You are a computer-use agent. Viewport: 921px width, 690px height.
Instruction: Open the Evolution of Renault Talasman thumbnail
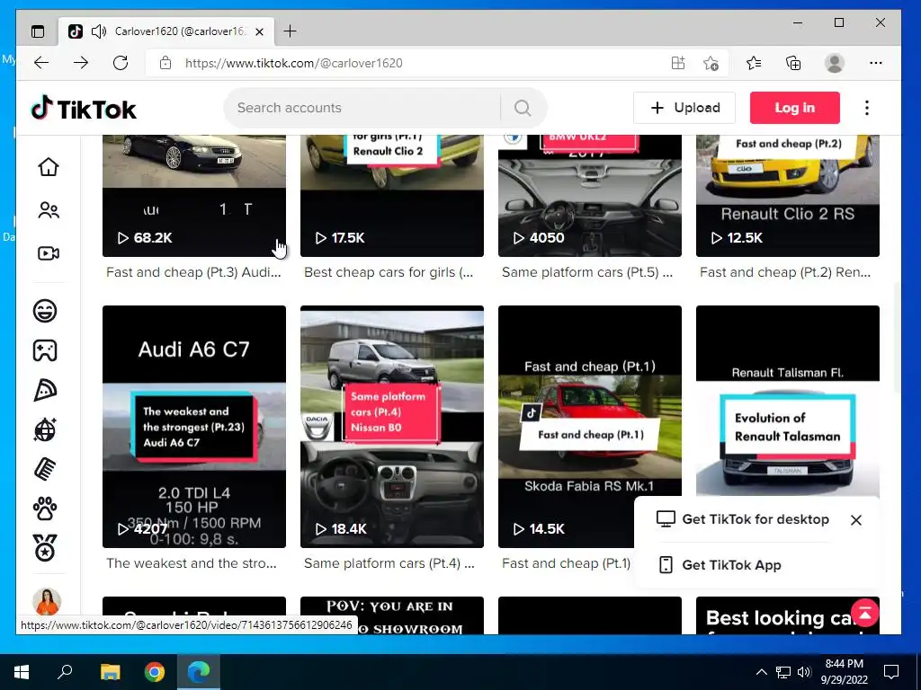point(788,399)
